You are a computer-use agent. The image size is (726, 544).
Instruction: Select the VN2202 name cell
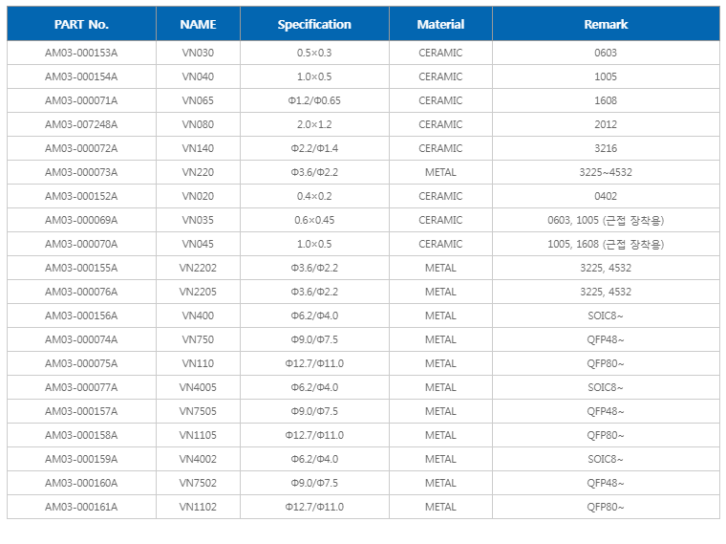click(x=198, y=268)
